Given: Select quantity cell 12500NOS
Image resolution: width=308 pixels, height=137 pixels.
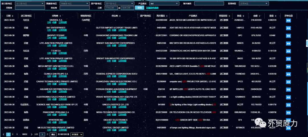Looking at the screenshot, I should click(240, 97).
